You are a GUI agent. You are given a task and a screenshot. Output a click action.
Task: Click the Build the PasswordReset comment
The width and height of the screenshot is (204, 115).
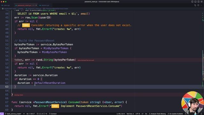tap(34, 41)
